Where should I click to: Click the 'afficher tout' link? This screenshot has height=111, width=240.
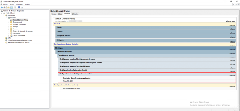230,21
